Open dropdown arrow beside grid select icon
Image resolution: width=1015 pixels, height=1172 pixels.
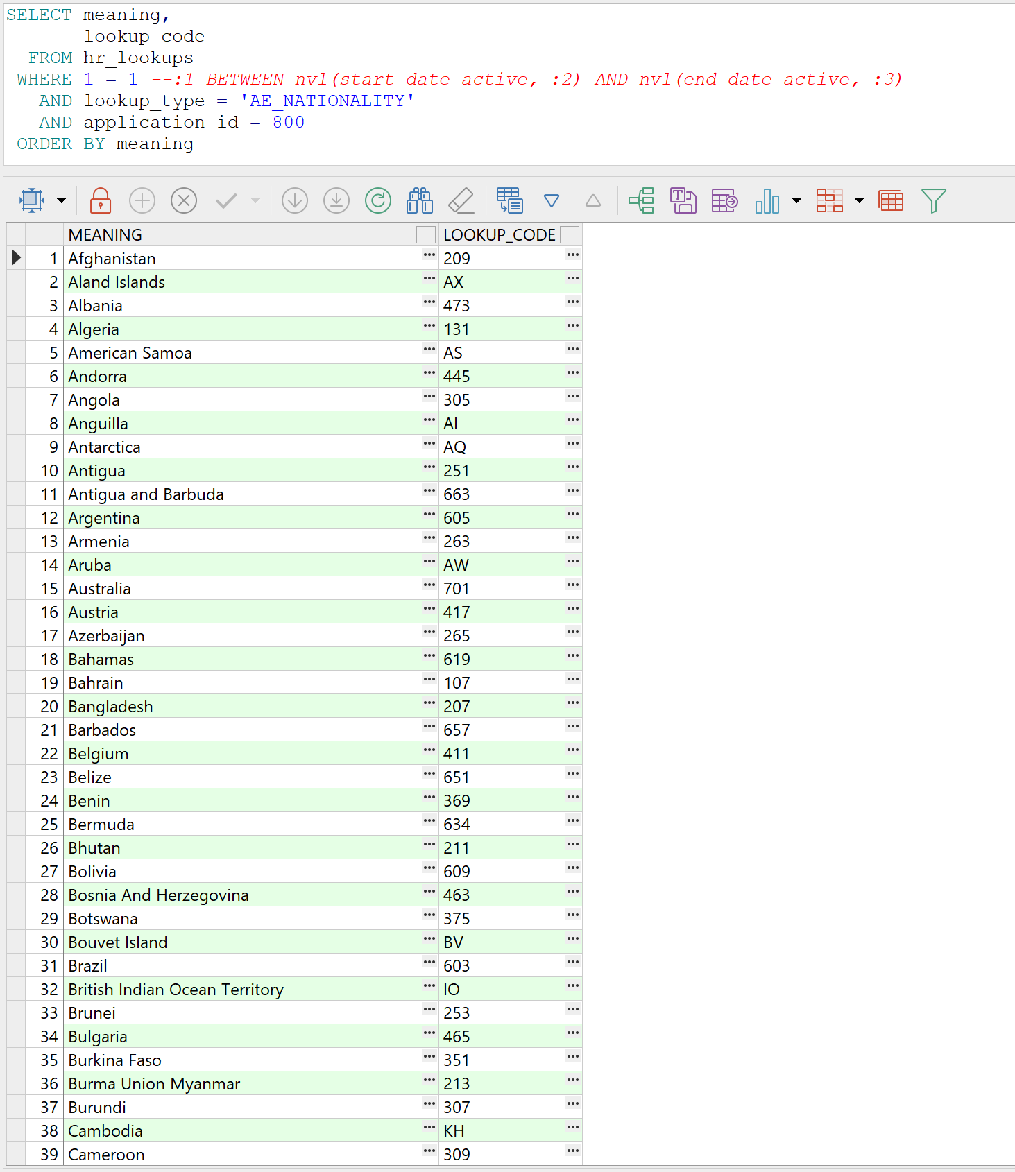[x=62, y=201]
